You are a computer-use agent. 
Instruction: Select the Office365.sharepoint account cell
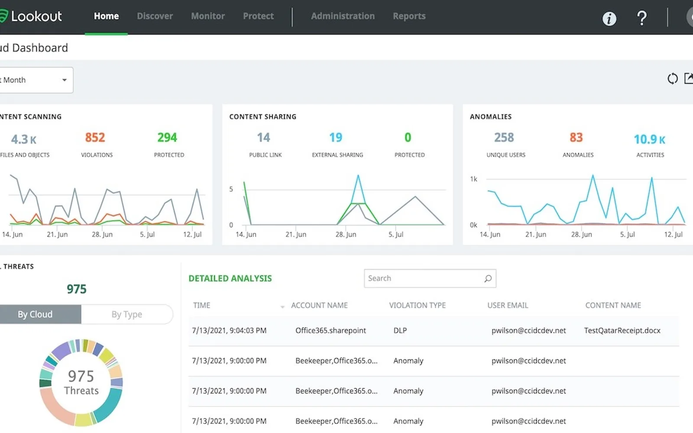(330, 330)
